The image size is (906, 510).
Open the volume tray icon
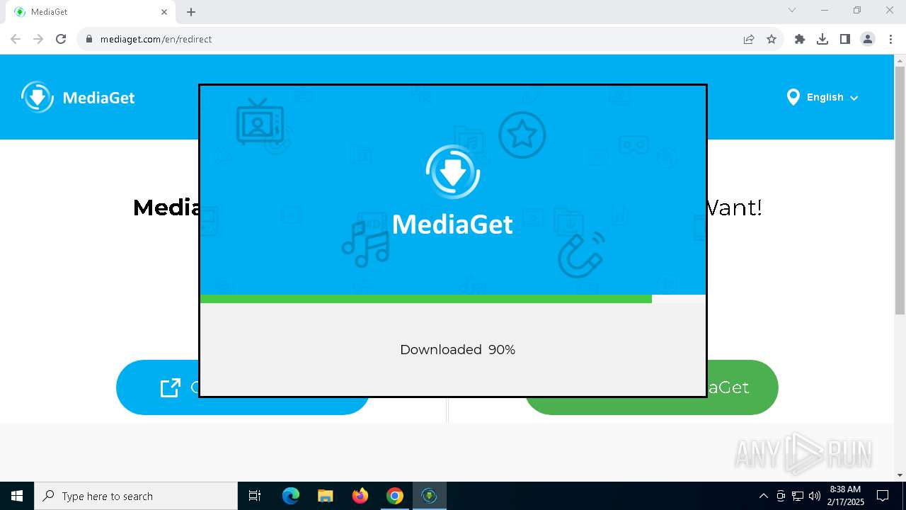pyautogui.click(x=815, y=496)
